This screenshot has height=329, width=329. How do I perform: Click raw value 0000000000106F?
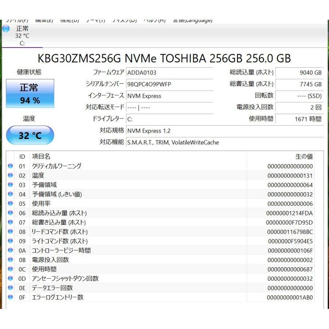click(290, 250)
